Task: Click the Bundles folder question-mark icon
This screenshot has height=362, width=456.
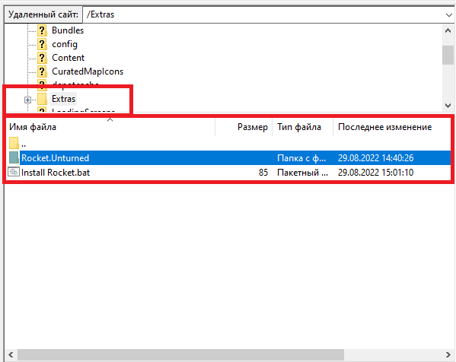Action: [42, 30]
